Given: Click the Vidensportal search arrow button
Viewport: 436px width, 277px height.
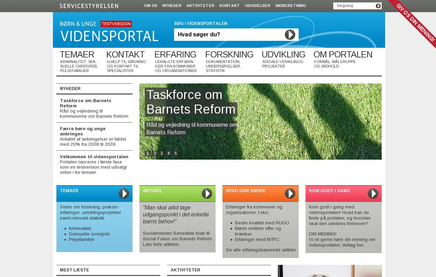Looking at the screenshot, I should (290, 35).
